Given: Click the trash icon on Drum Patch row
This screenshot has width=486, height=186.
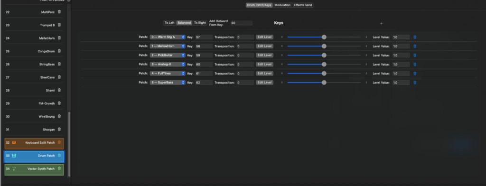Looking at the screenshot, I should coord(59,156).
